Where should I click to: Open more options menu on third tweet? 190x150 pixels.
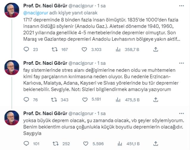click(x=181, y=113)
